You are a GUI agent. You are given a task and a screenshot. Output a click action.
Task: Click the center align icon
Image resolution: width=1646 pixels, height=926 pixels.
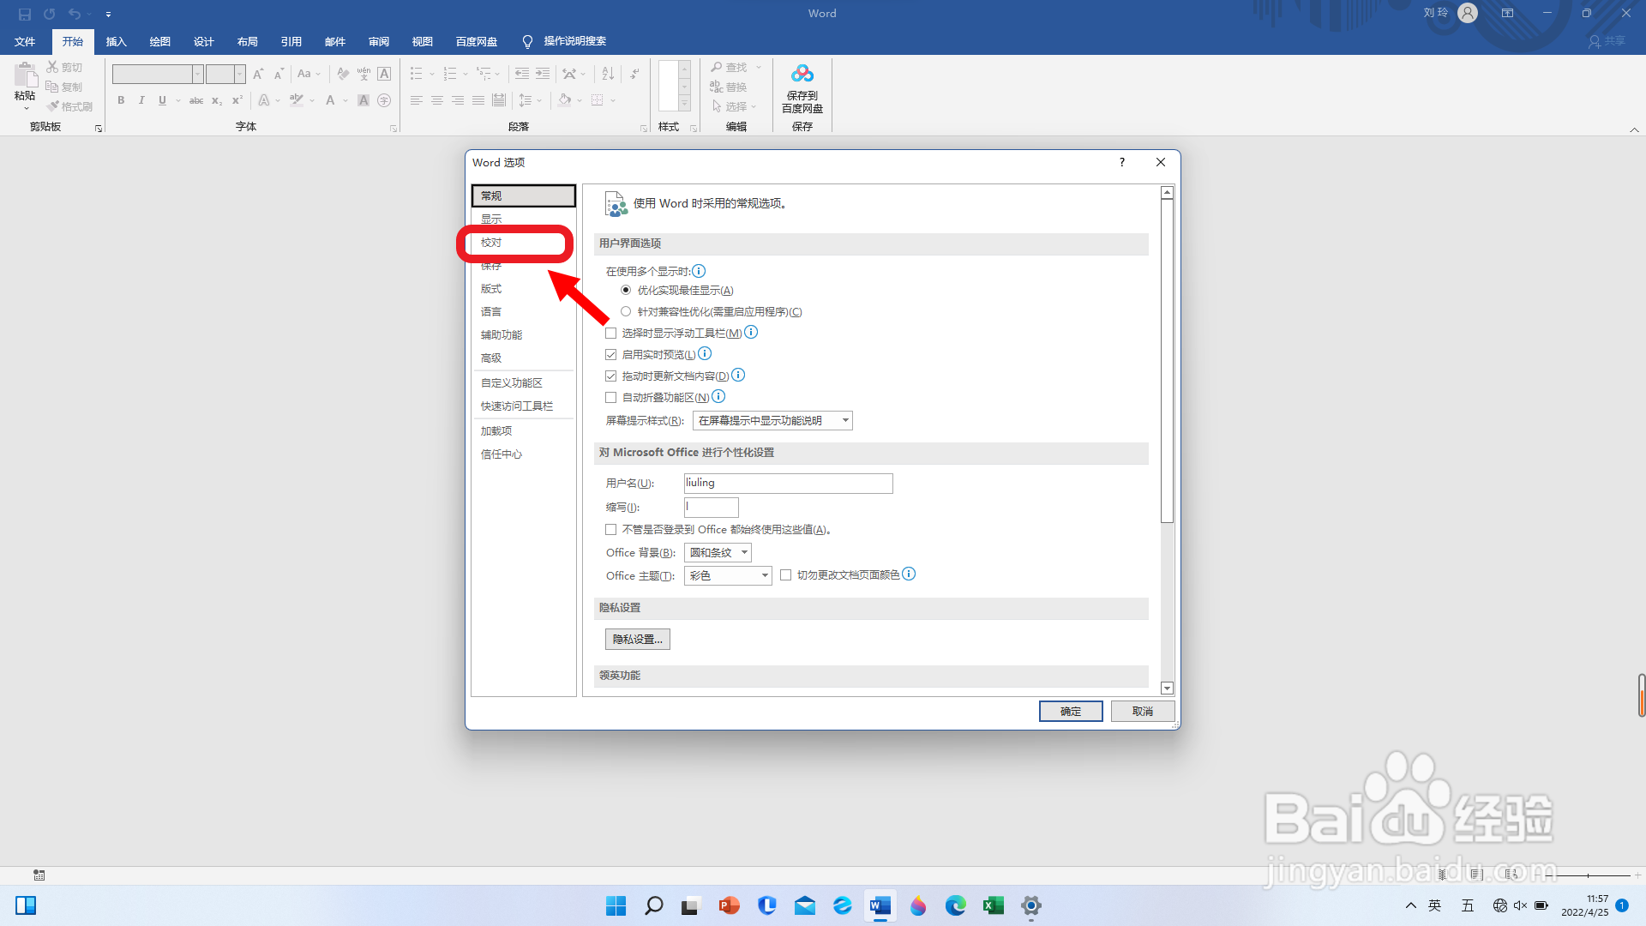coord(437,100)
